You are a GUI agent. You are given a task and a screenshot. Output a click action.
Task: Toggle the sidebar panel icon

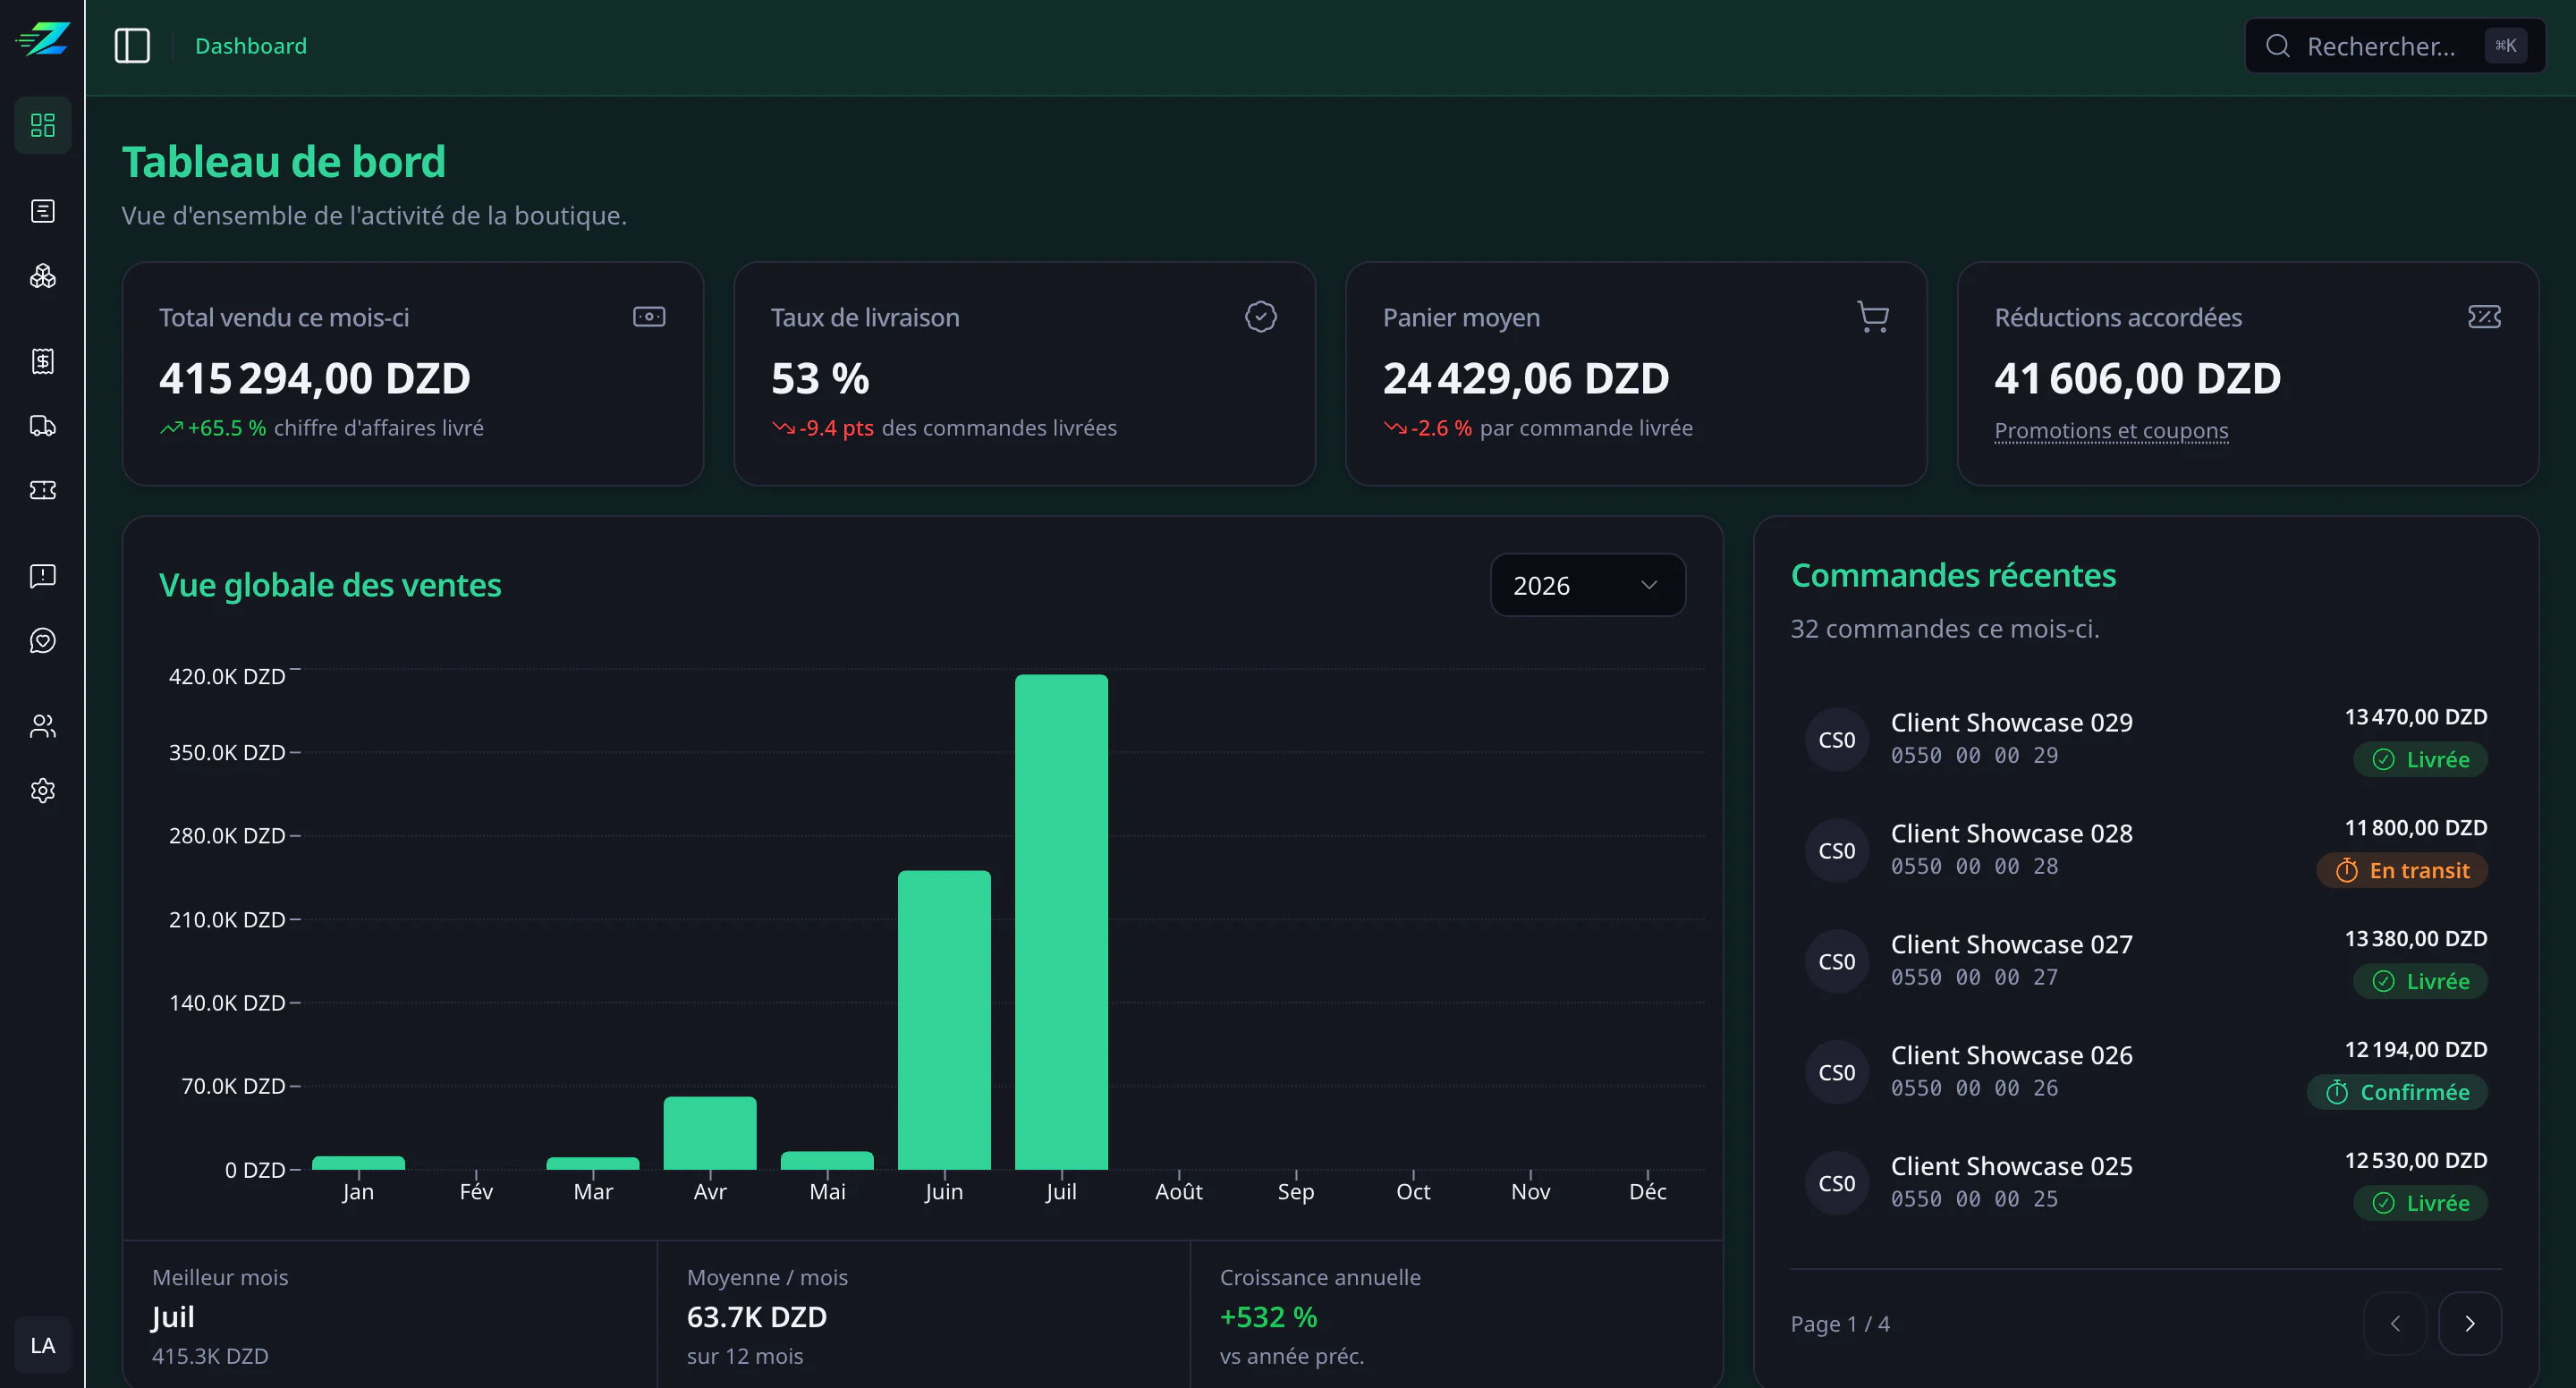click(132, 46)
